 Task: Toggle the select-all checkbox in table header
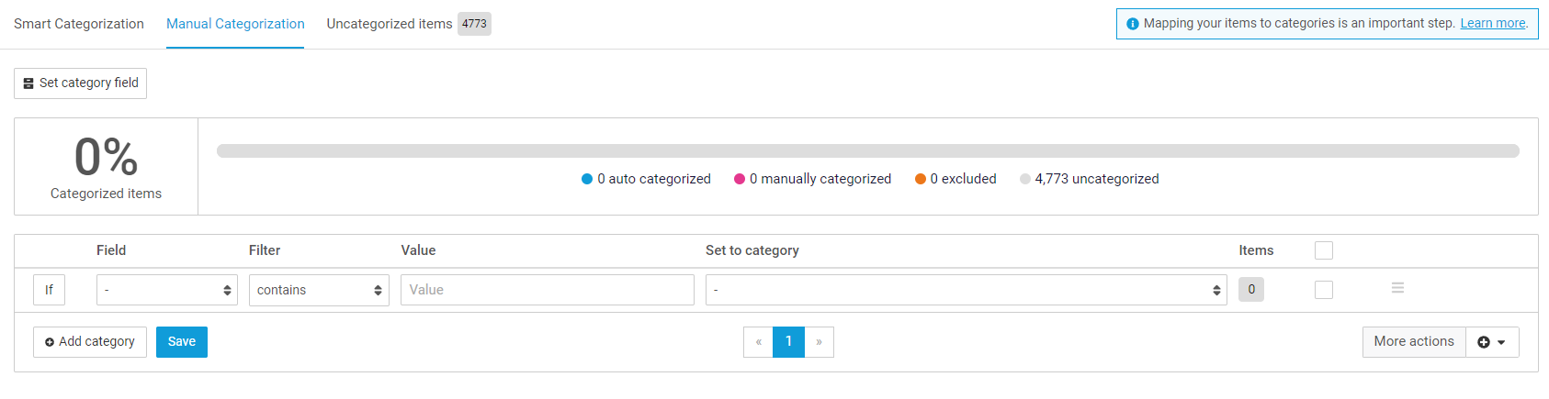1324,250
